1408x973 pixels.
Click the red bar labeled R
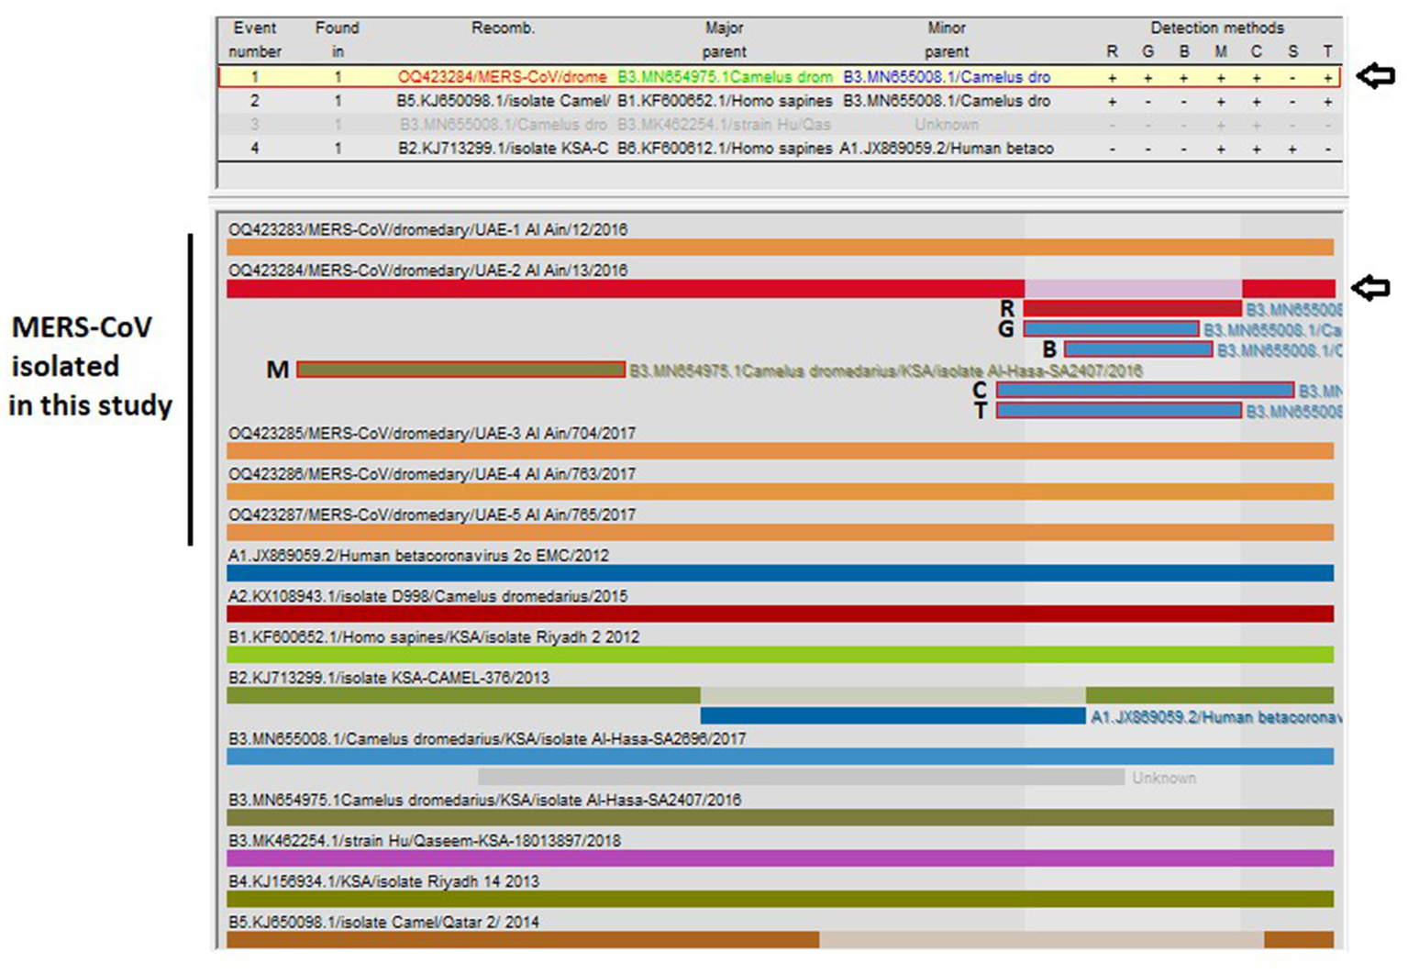1132,309
